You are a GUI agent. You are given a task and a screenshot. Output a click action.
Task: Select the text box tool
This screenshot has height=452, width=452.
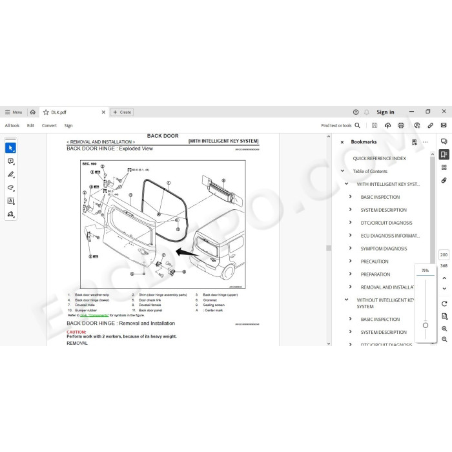[11, 201]
